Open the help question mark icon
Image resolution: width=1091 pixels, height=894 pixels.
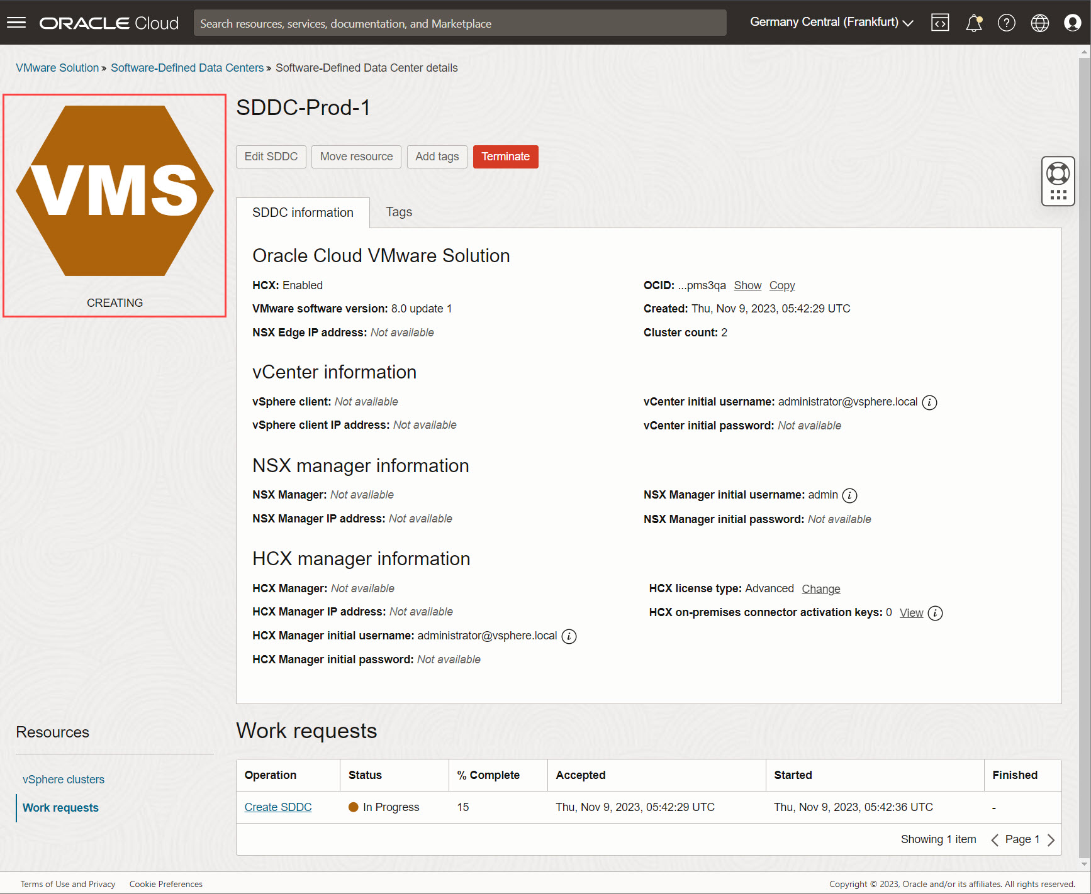(x=1007, y=23)
